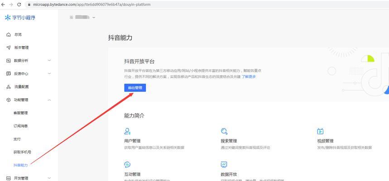The image size is (389, 181).
Task: Click the 版本管理 paper-plane icon
Action: 9,48
